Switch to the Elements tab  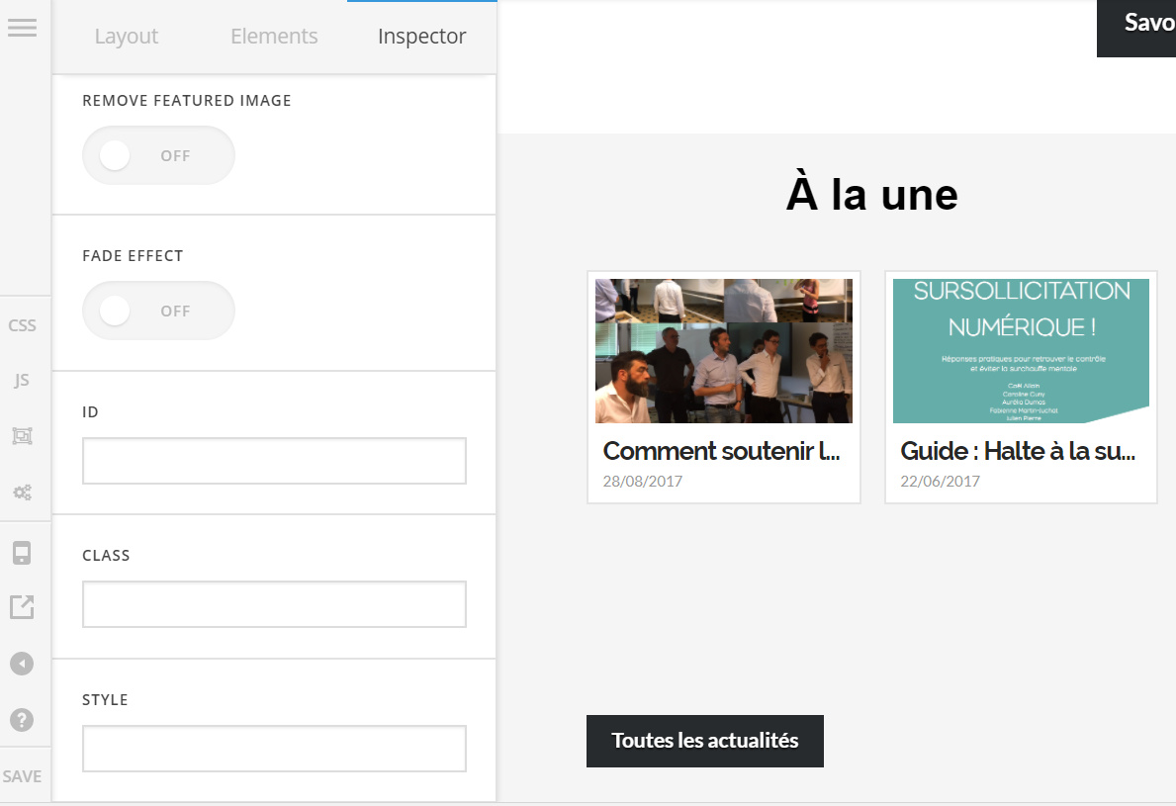[x=274, y=36]
